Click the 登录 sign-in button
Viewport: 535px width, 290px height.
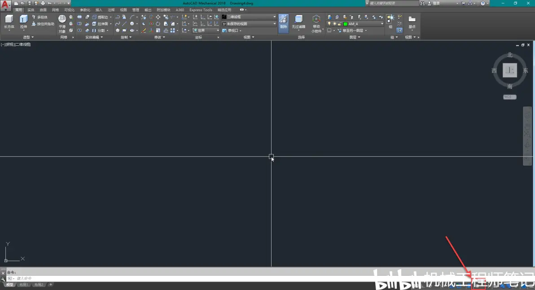(434, 4)
